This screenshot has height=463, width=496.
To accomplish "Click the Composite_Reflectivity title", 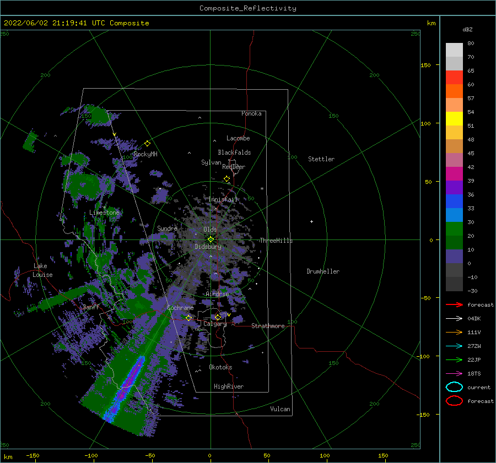I will click(247, 8).
